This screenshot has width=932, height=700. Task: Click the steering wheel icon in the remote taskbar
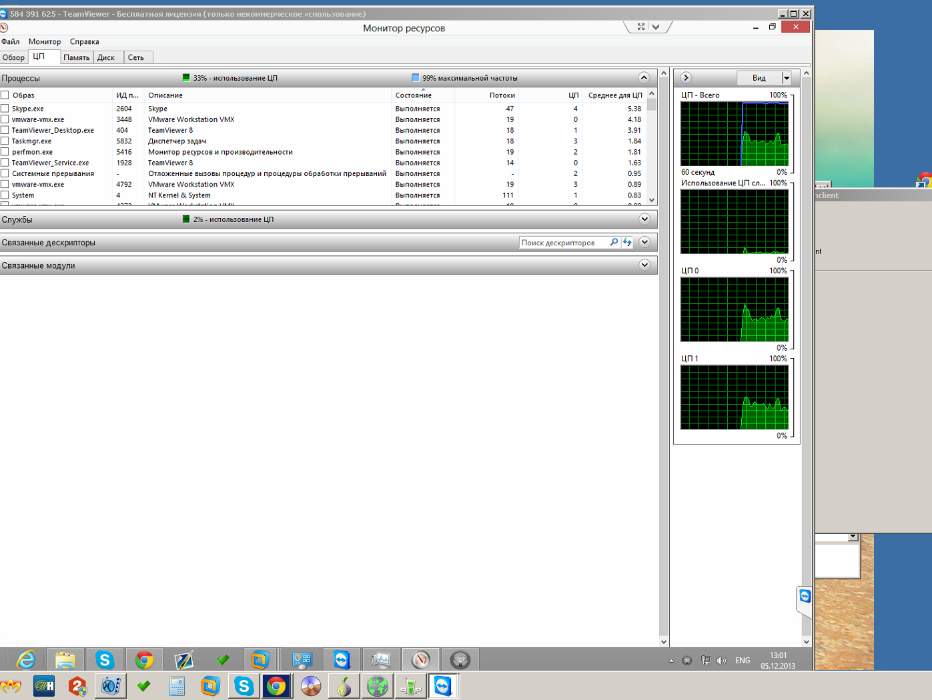(460, 660)
